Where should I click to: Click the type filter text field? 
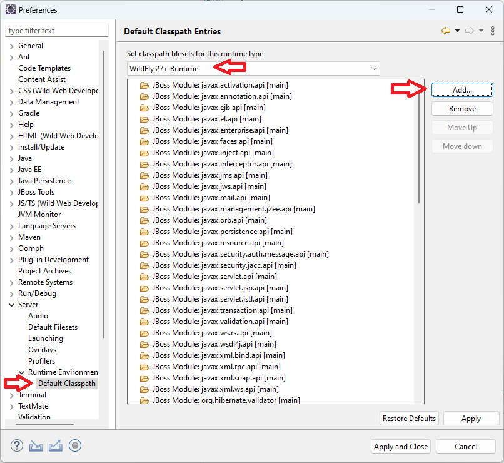pyautogui.click(x=57, y=31)
